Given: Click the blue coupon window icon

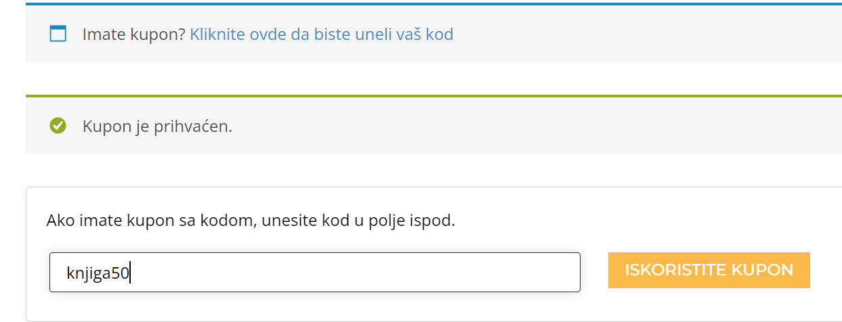Looking at the screenshot, I should tap(58, 34).
